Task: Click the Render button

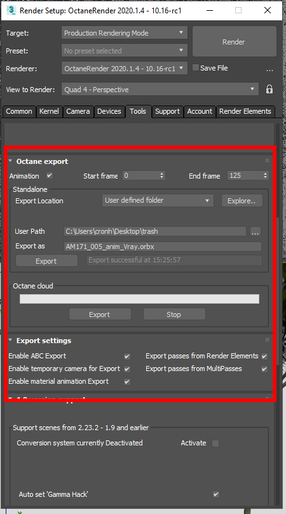Action: point(234,42)
